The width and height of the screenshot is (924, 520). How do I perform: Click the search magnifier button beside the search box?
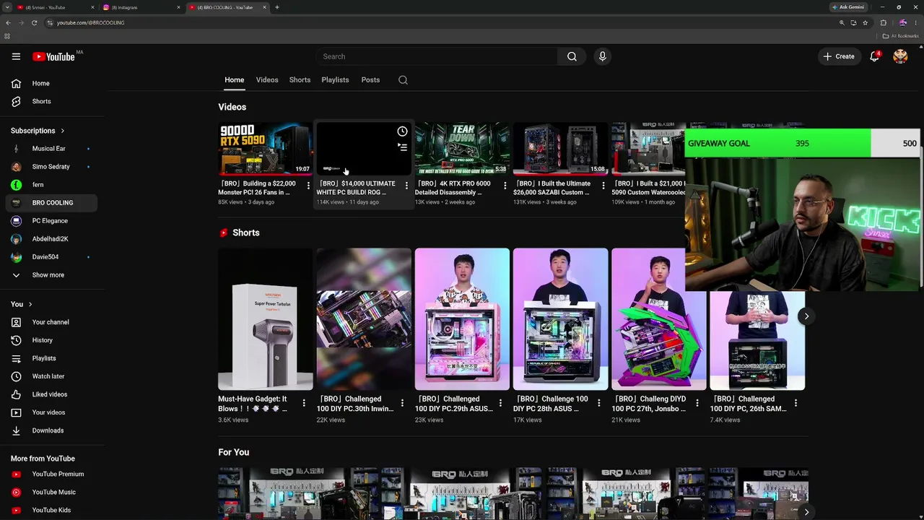(572, 56)
